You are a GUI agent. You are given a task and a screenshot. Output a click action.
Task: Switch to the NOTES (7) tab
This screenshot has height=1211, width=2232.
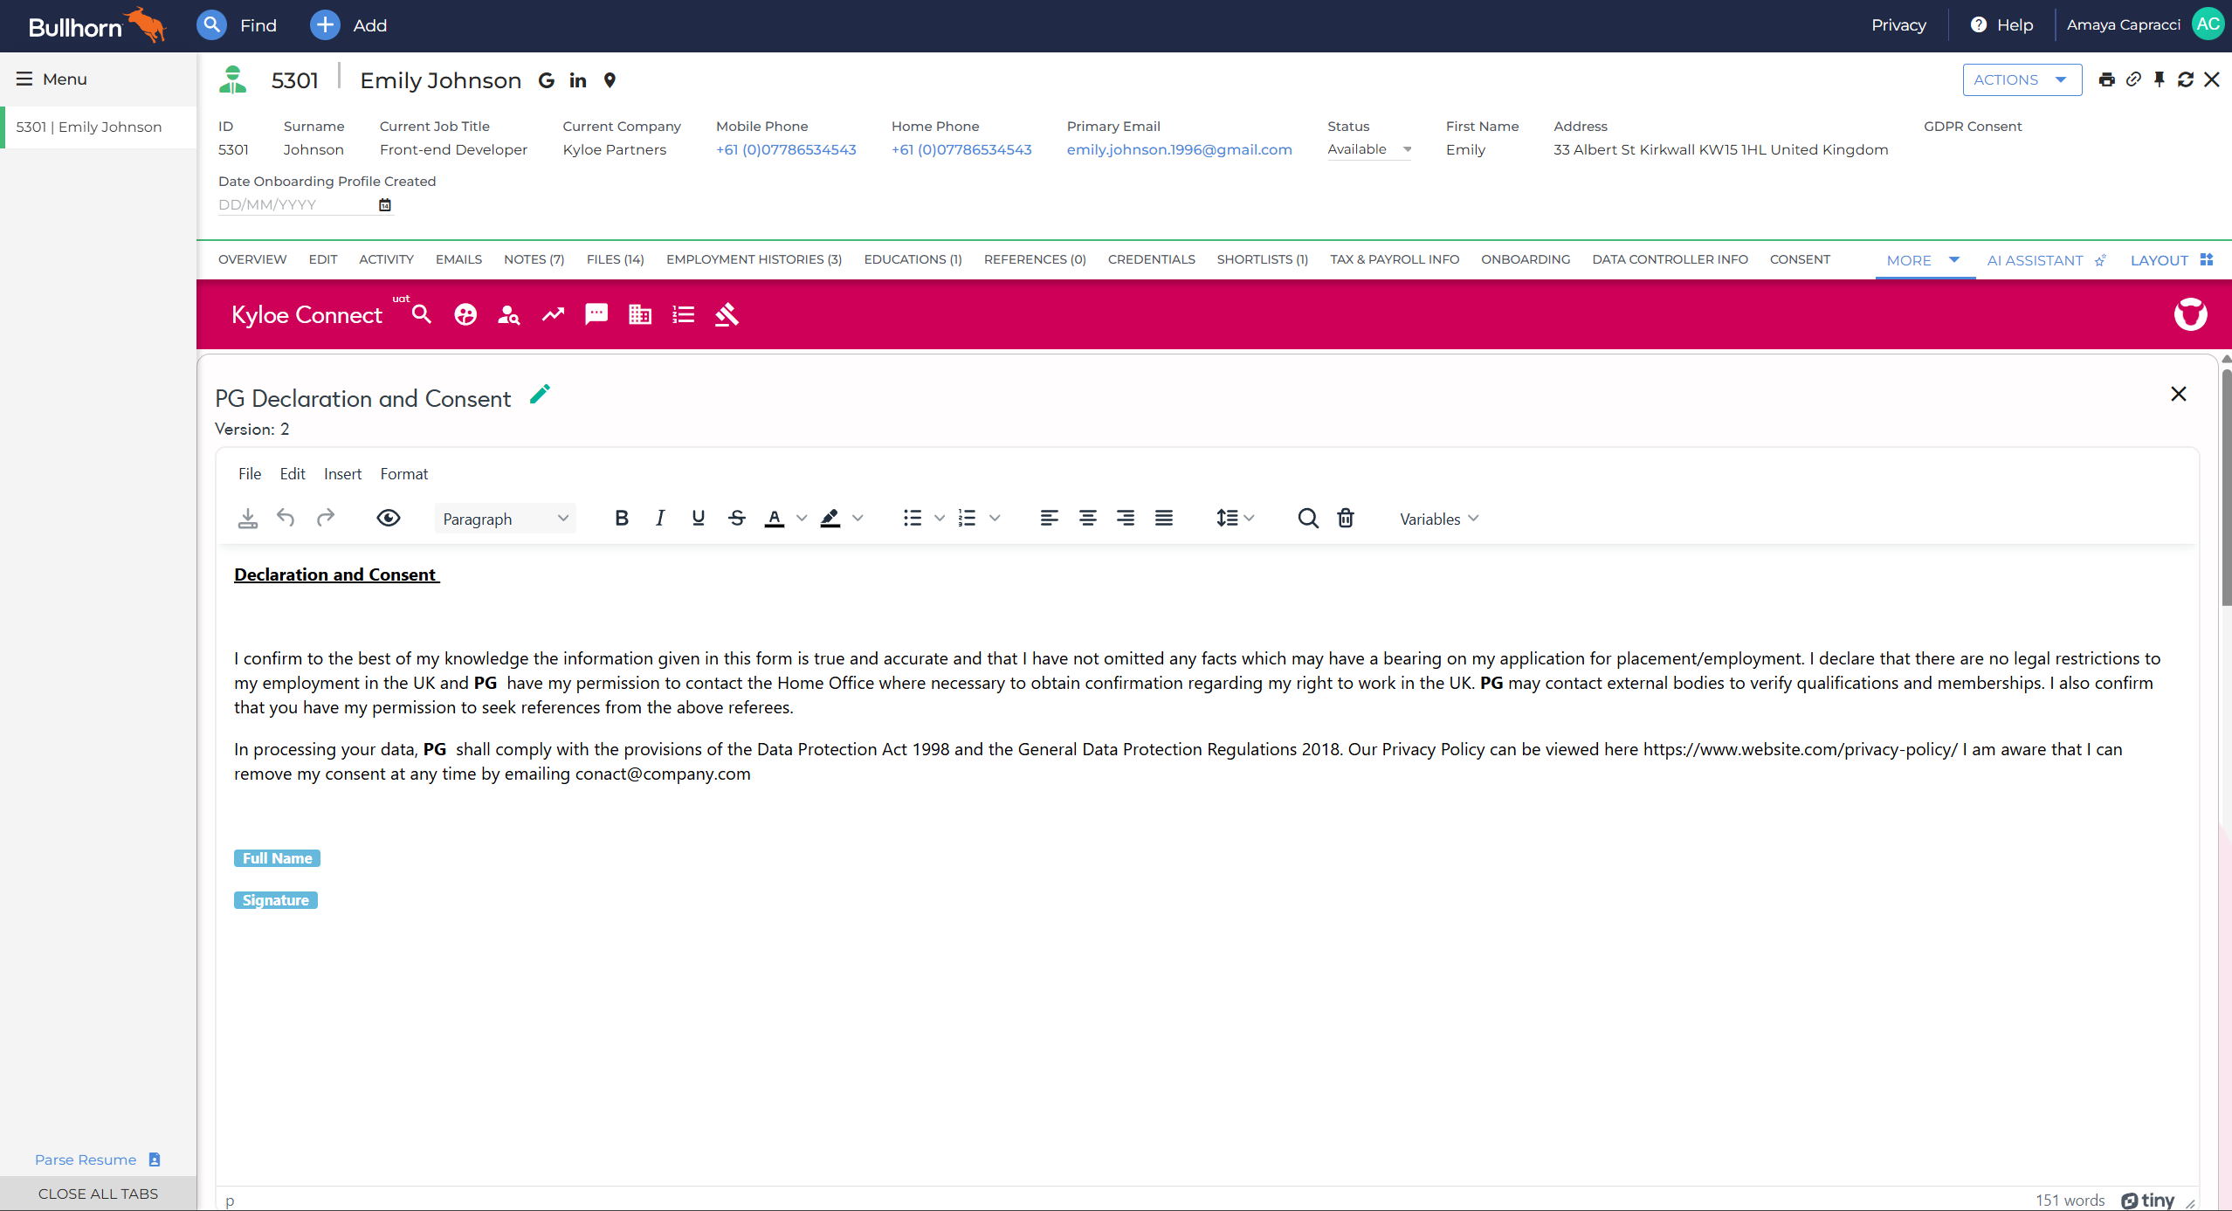pos(534,259)
